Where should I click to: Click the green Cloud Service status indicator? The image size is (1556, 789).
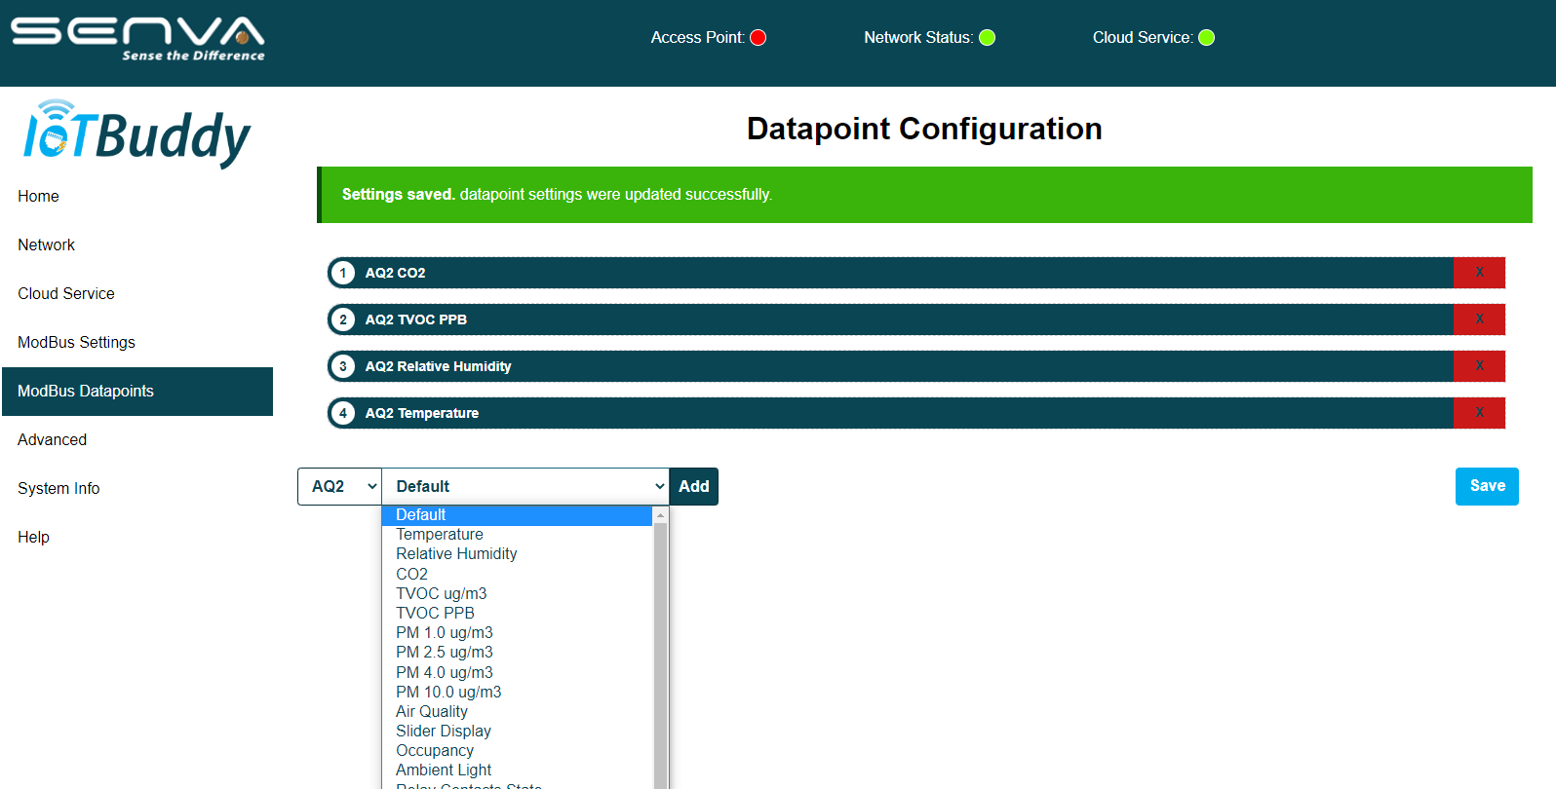pyautogui.click(x=1206, y=38)
